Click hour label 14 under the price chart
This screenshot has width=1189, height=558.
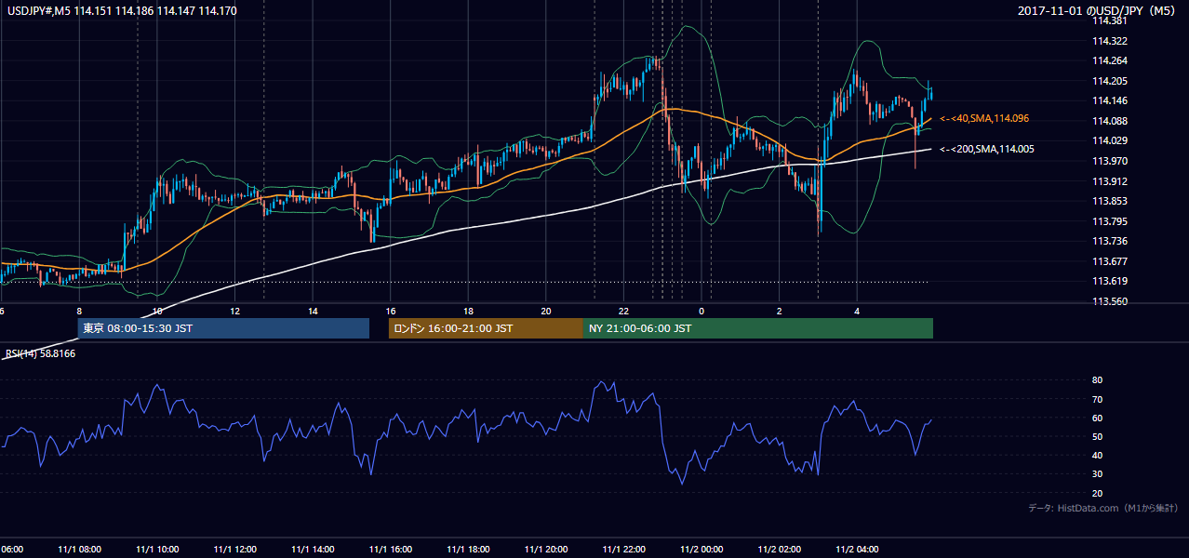coord(314,312)
